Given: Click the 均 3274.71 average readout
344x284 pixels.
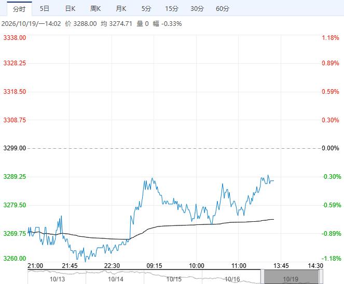Looking at the screenshot, I should coord(117,24).
